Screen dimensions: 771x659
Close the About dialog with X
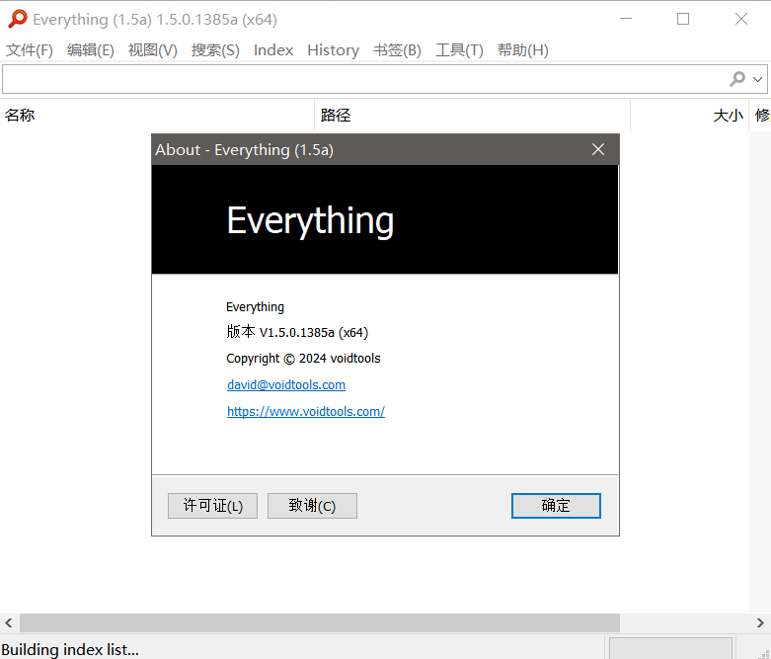click(598, 149)
